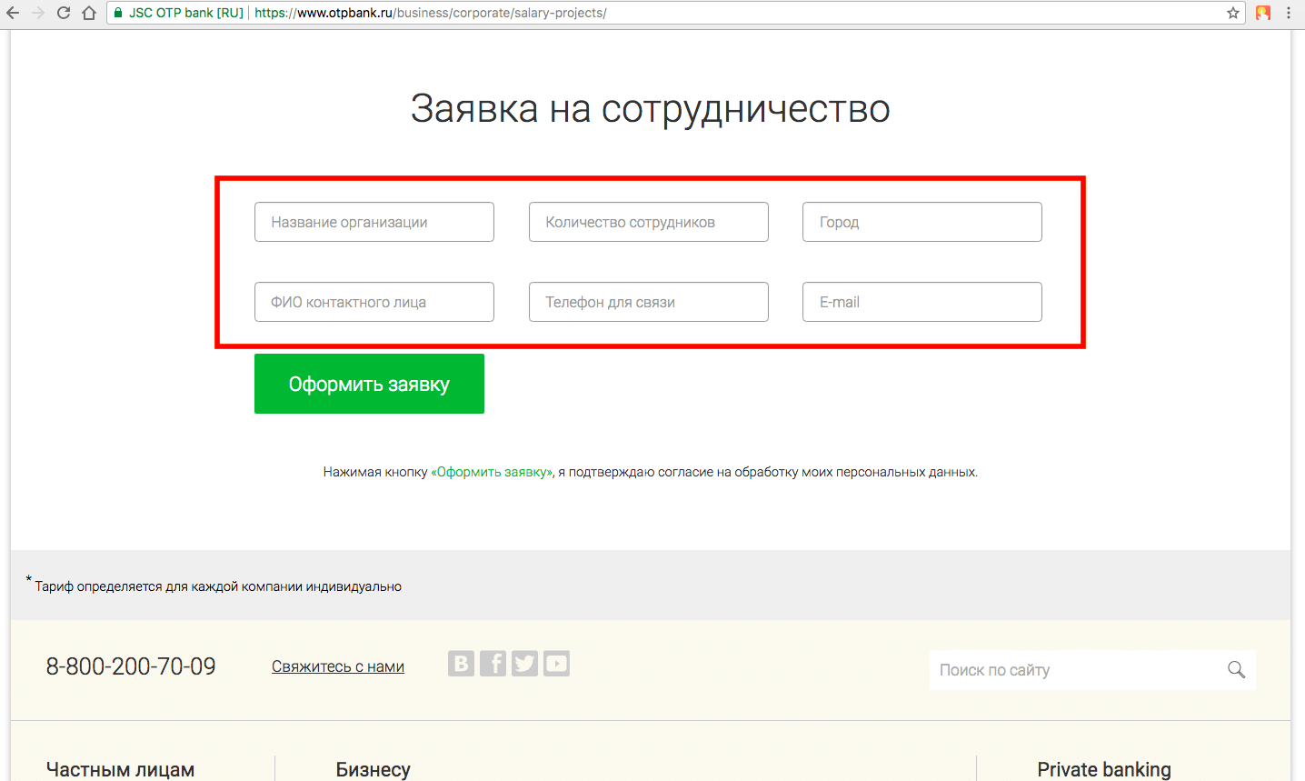The image size is (1305, 781).
Task: Open the VK social network icon
Action: pyautogui.click(x=461, y=664)
